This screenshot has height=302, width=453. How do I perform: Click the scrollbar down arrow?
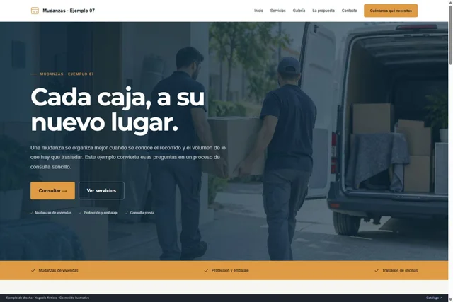click(450, 300)
